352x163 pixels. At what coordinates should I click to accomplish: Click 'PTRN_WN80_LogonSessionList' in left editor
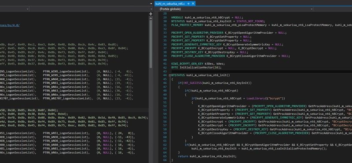pos(65,145)
